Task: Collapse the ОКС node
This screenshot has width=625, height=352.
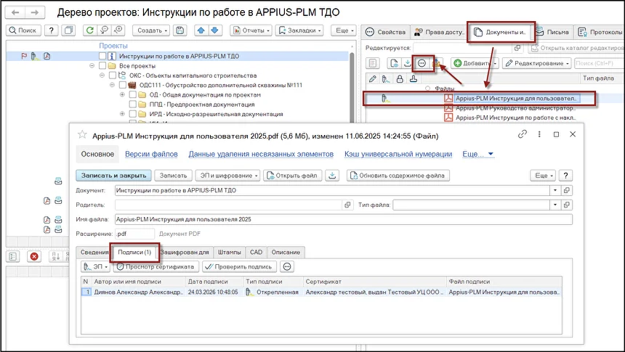Action: [102, 75]
